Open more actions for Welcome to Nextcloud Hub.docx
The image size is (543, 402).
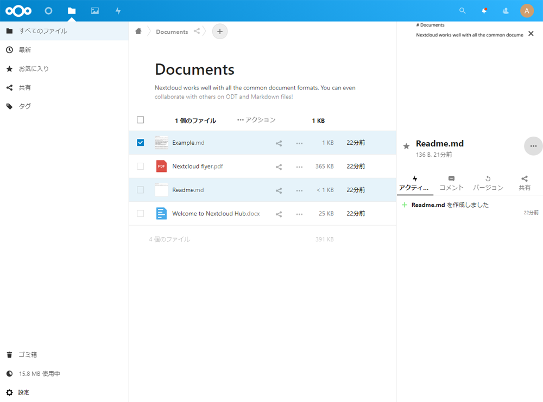[300, 214]
